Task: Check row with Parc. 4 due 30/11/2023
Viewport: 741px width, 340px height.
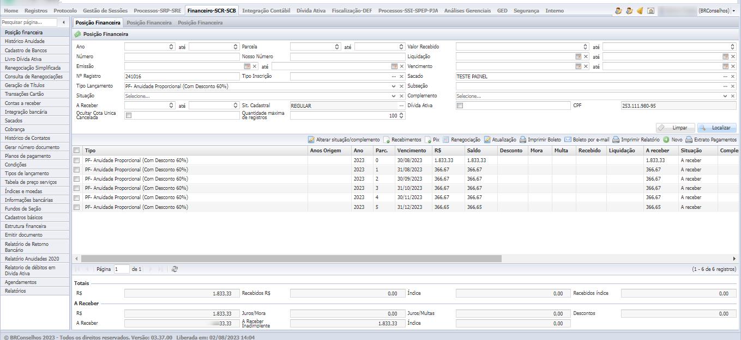Action: (x=76, y=197)
